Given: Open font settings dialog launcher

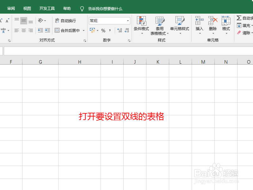Looking at the screenshot, I should [9, 41].
